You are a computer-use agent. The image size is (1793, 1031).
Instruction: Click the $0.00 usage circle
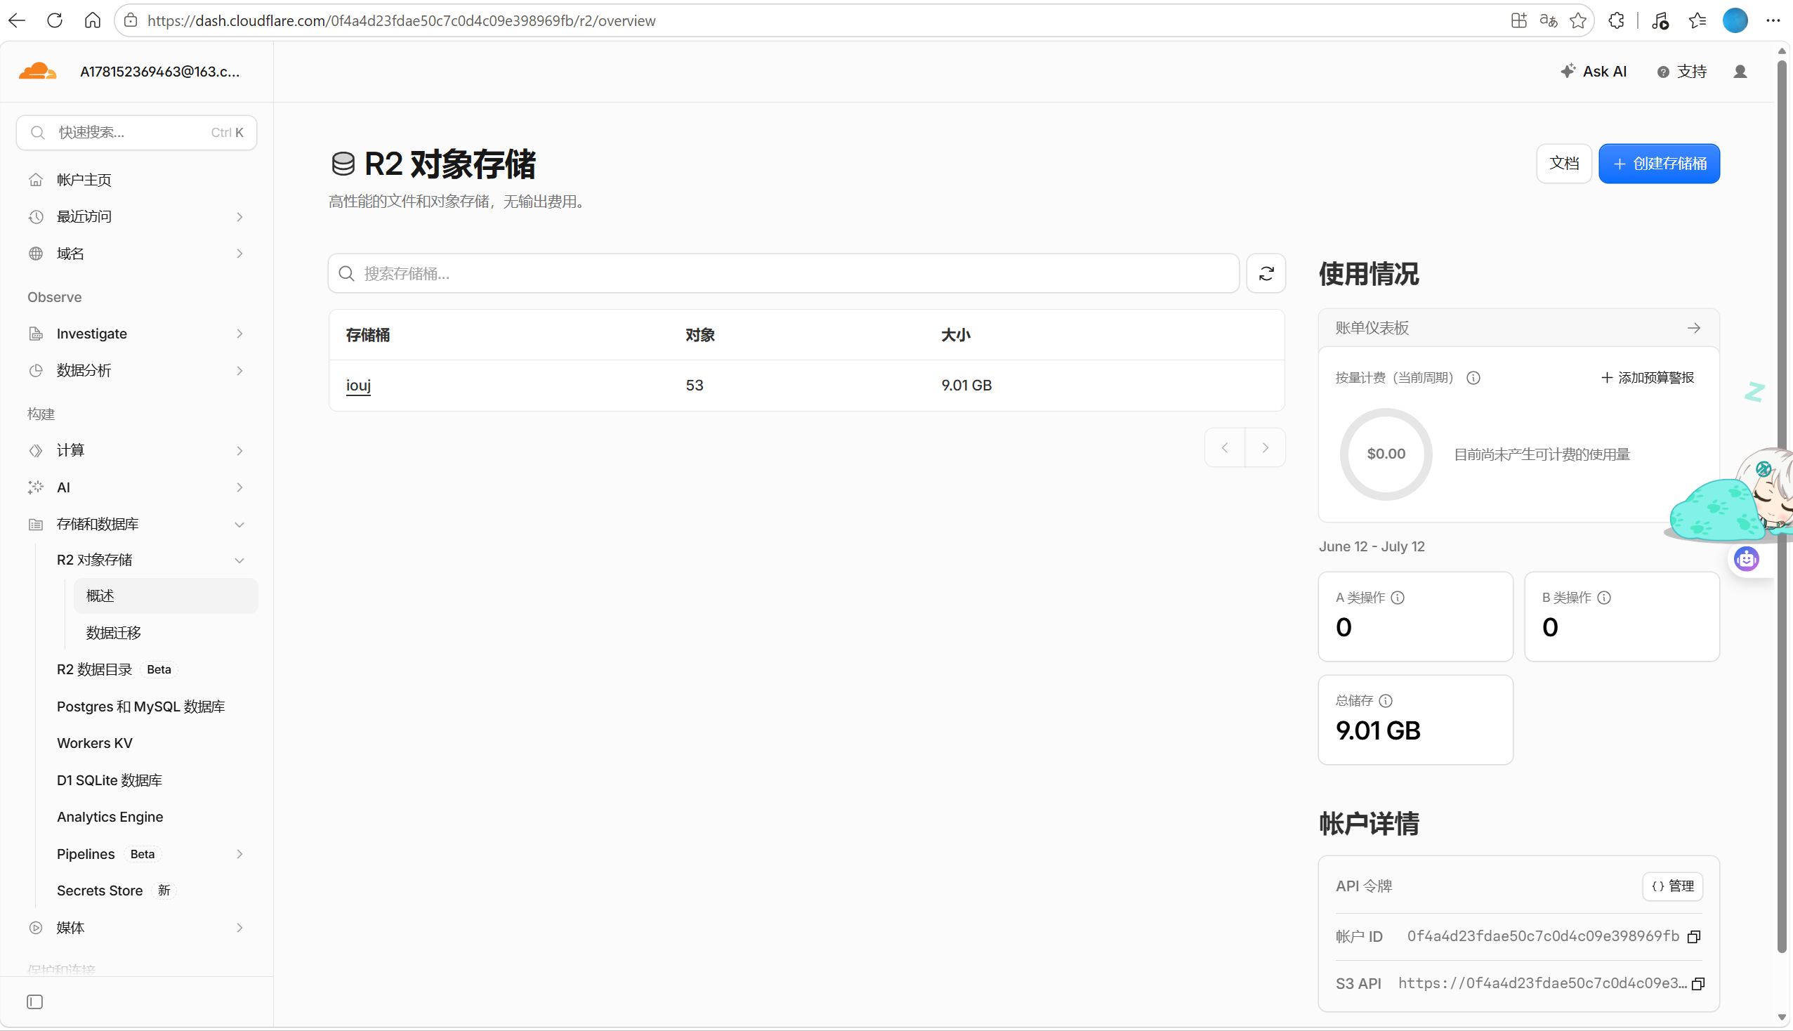[x=1385, y=454]
